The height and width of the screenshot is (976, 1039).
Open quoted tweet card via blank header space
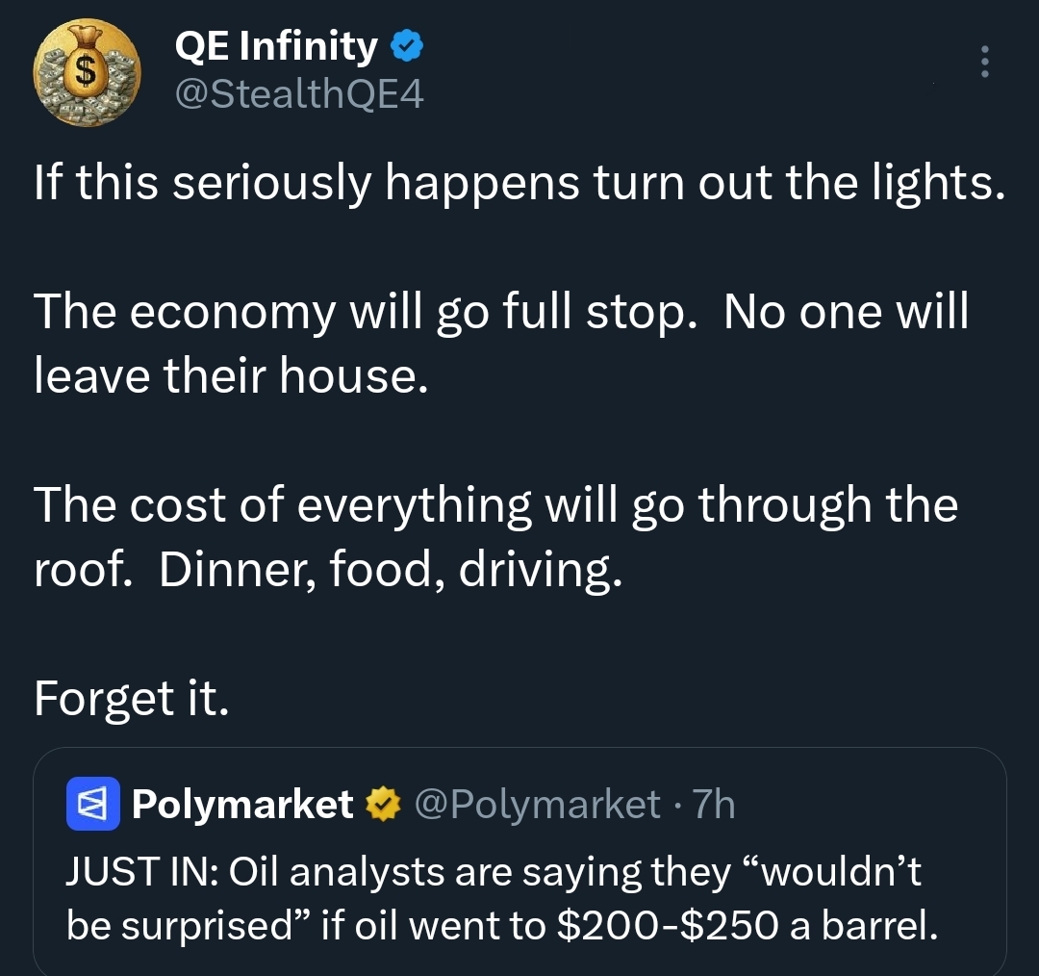point(868,805)
